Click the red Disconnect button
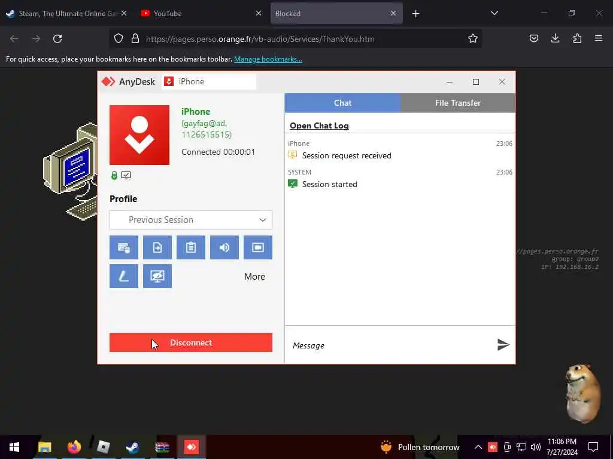This screenshot has width=613, height=459. (191, 342)
